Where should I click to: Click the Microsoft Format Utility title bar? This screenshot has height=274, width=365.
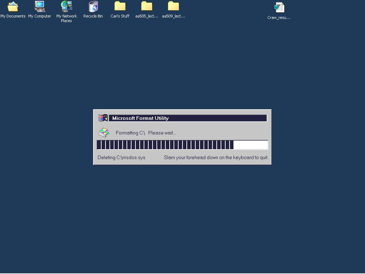pos(188,118)
